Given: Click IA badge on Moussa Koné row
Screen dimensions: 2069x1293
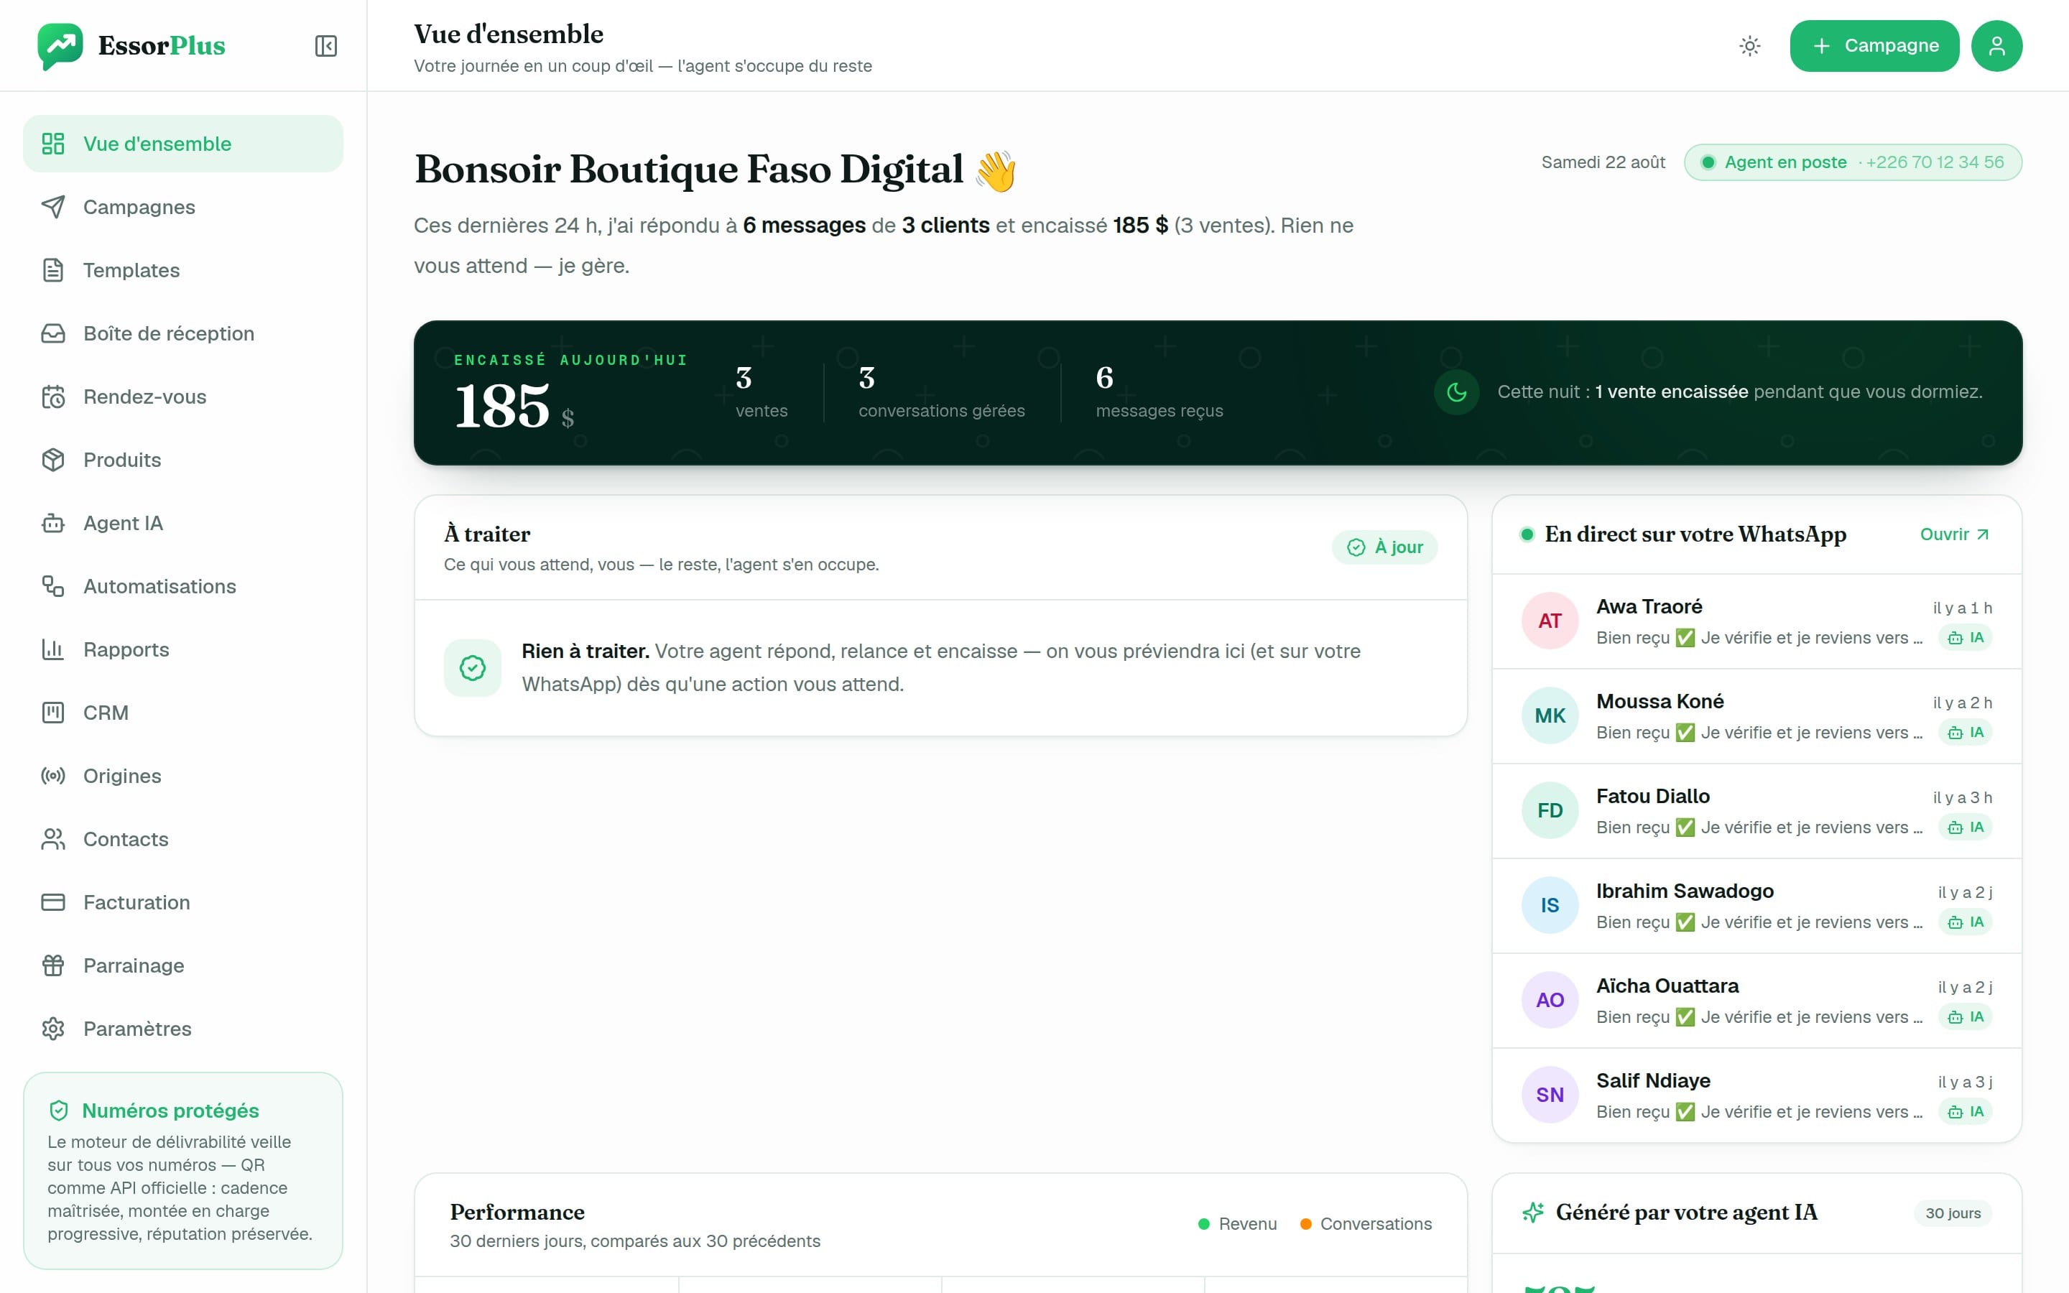Looking at the screenshot, I should pos(1965,733).
